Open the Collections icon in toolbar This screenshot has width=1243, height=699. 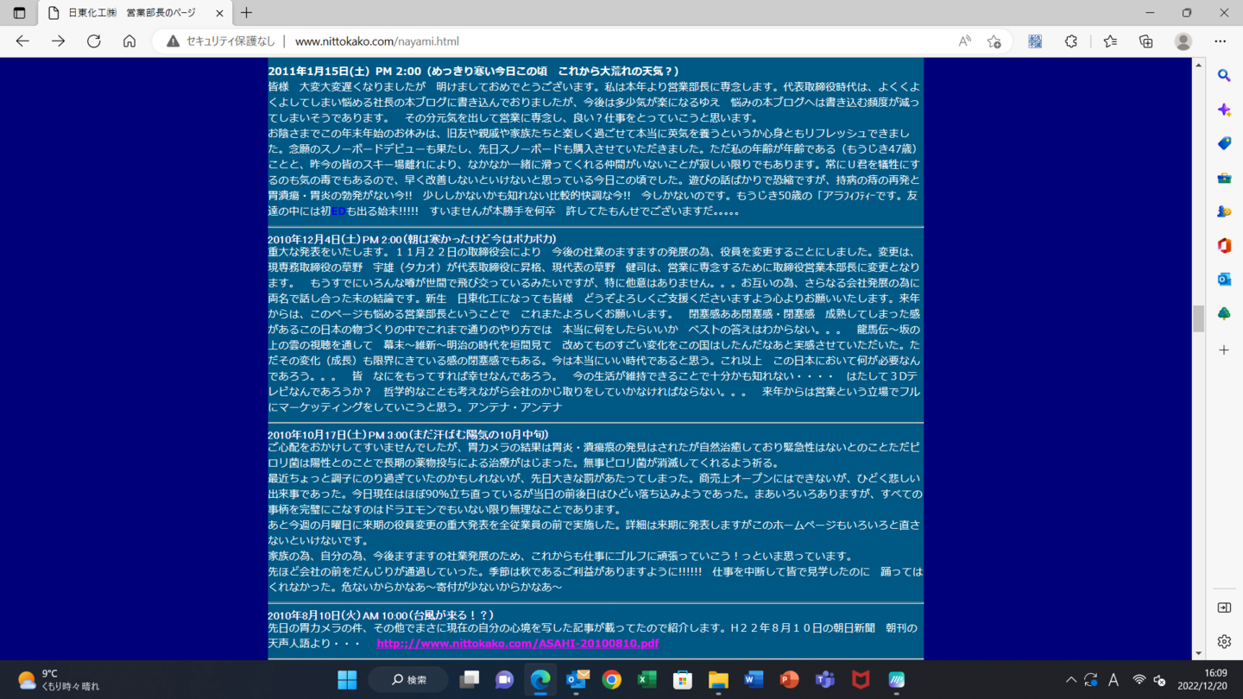pyautogui.click(x=1146, y=41)
